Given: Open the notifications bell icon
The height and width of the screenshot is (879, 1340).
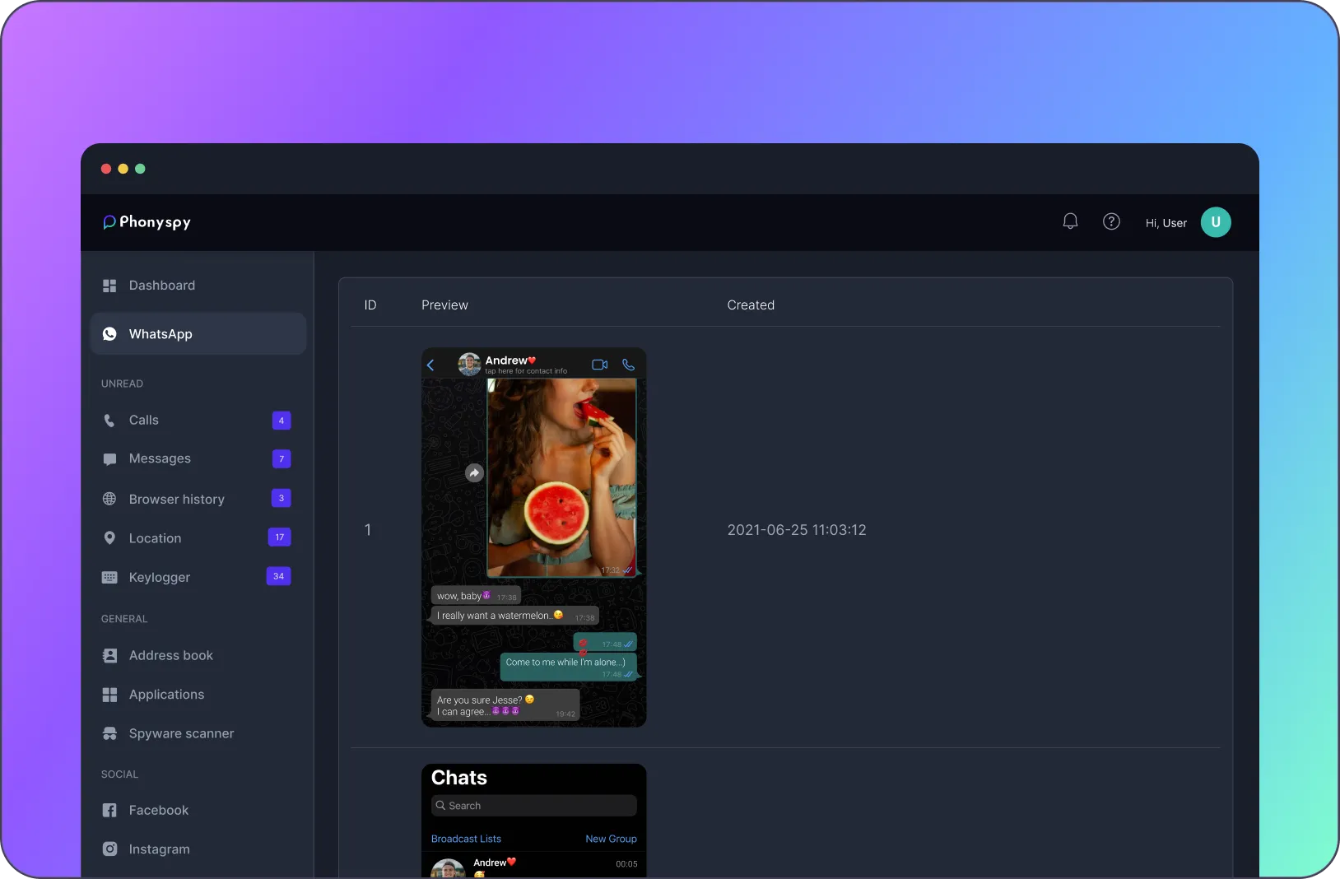Looking at the screenshot, I should point(1070,221).
